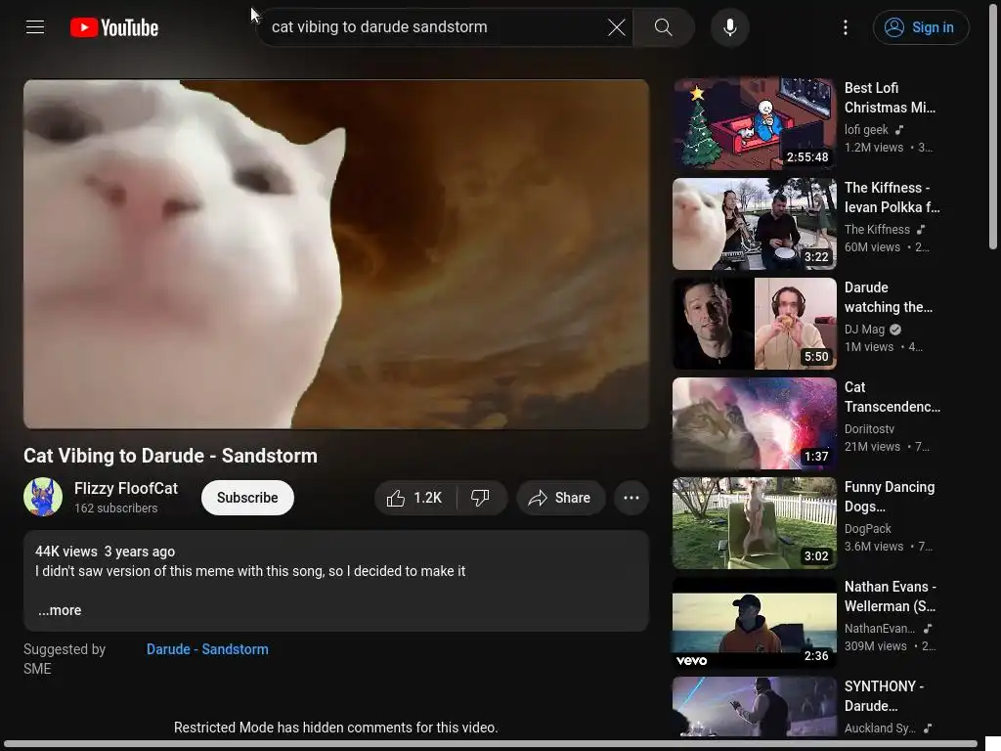Click the vertical page scrollbar
Image resolution: width=1001 pixels, height=751 pixels.
(993, 128)
